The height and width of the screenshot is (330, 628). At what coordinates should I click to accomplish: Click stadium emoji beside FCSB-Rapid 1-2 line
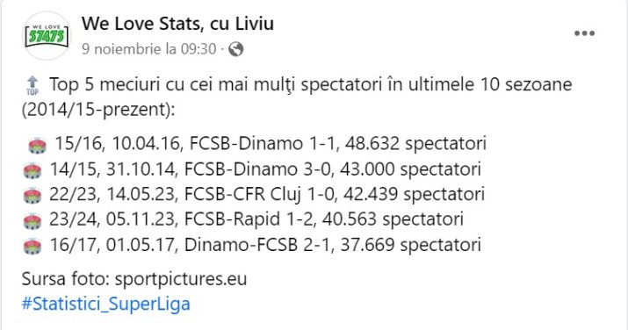point(32,221)
